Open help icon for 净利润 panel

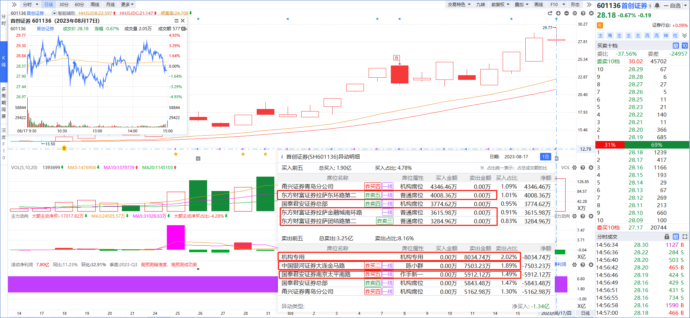(x=583, y=265)
